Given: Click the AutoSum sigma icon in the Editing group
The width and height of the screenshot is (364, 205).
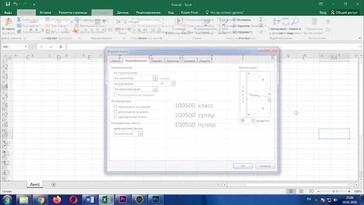Looking at the screenshot, I should 262,19.
